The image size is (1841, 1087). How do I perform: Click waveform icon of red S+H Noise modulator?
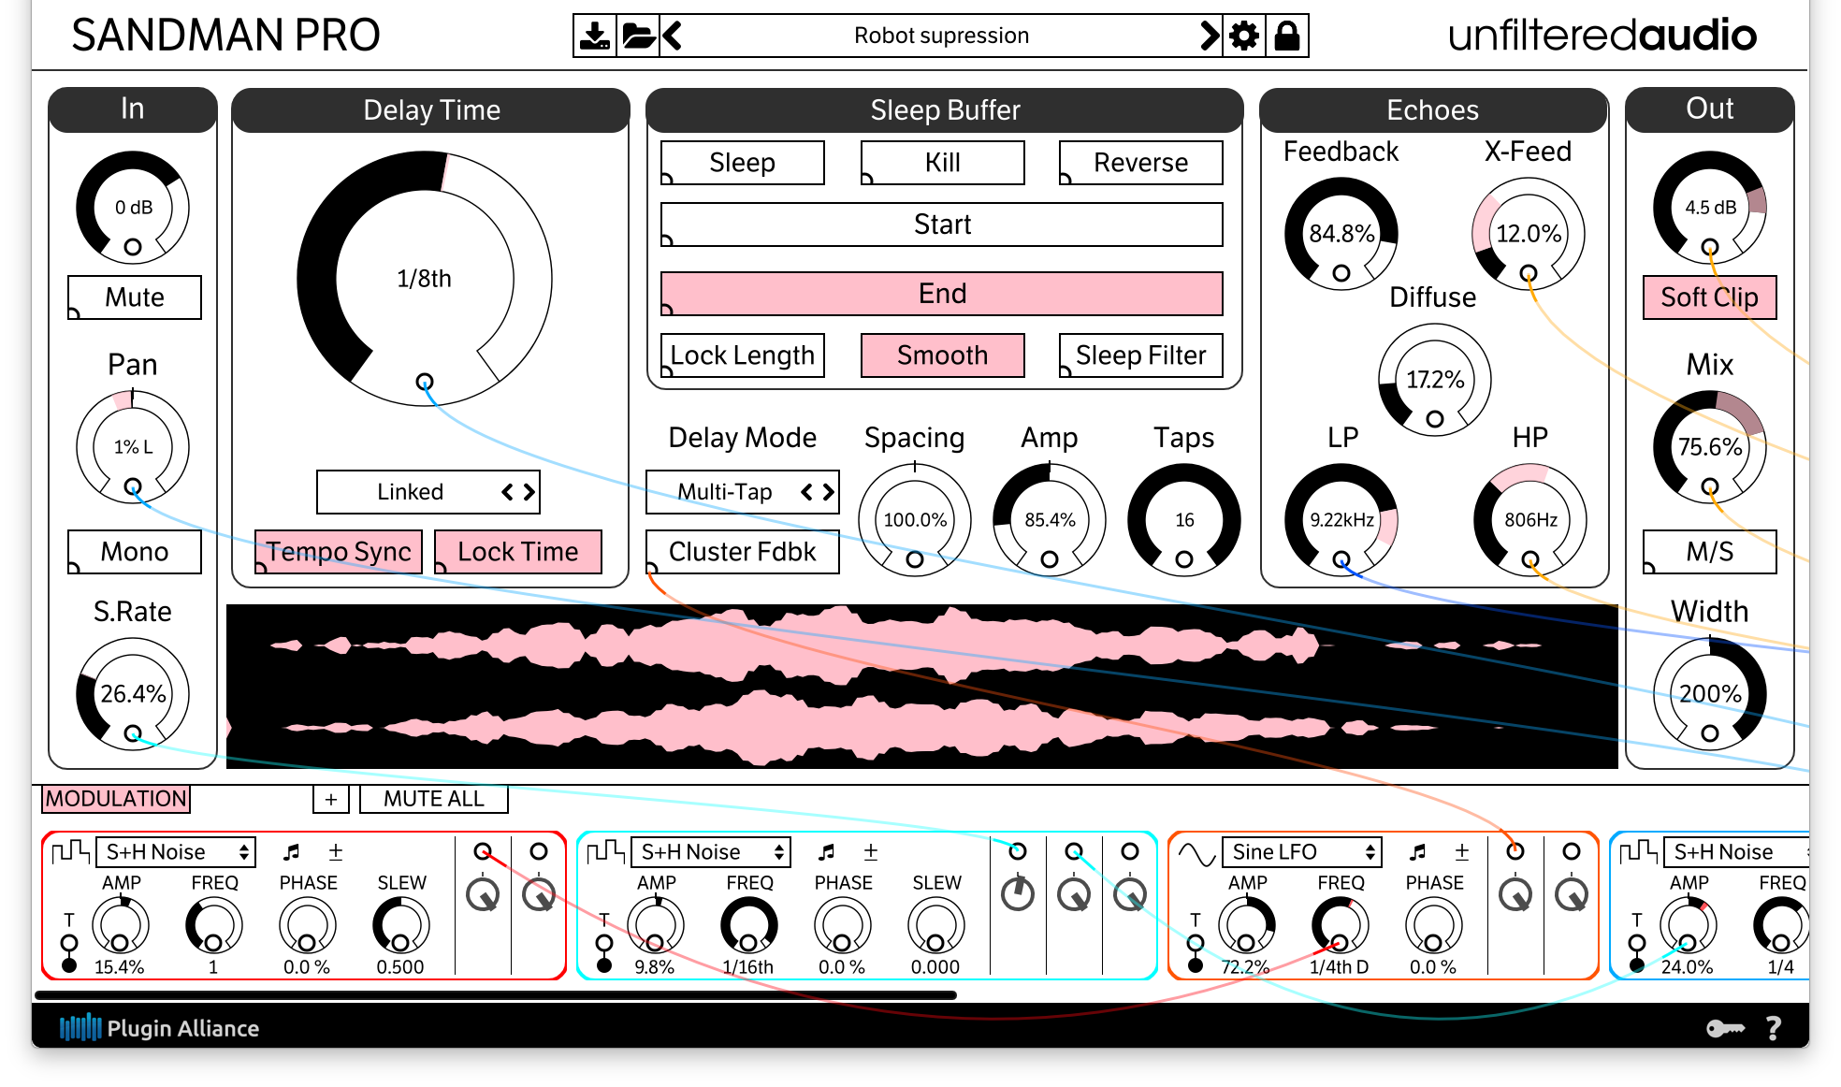coord(70,851)
